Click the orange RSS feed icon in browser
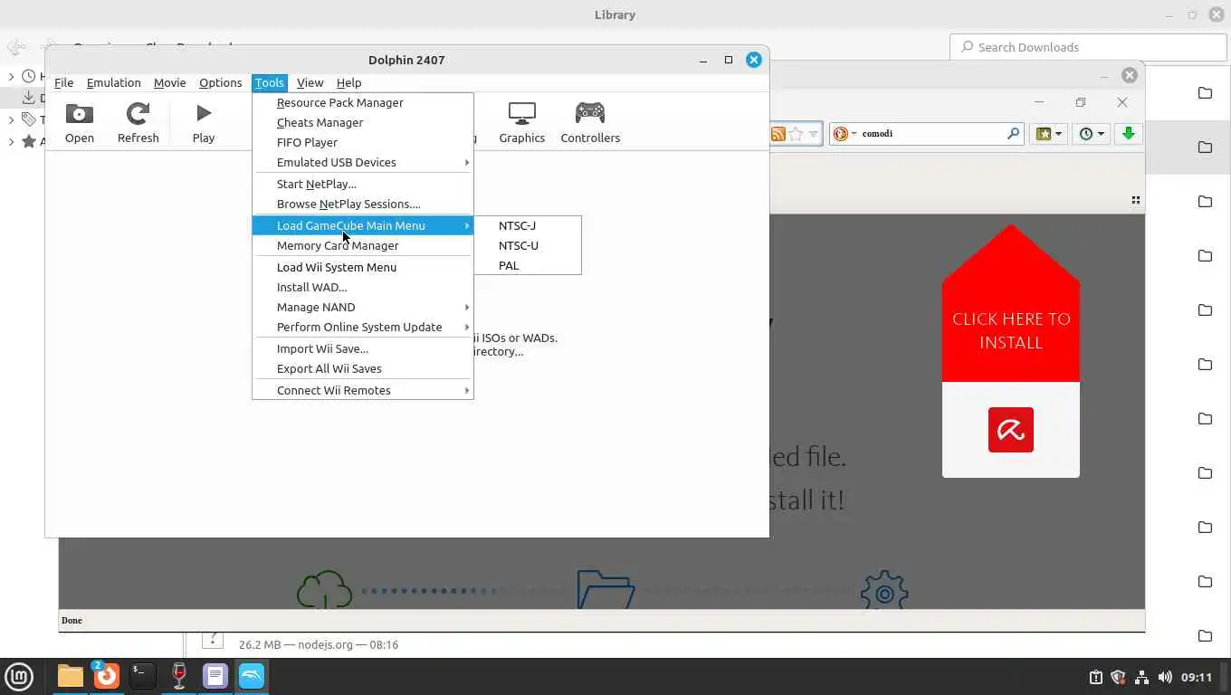This screenshot has height=695, width=1231. coord(778,134)
